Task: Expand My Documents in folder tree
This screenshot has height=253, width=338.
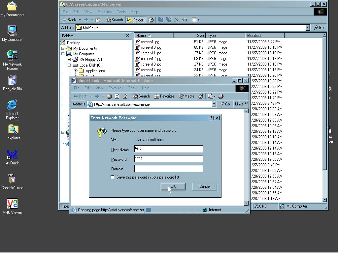Action: point(63,48)
